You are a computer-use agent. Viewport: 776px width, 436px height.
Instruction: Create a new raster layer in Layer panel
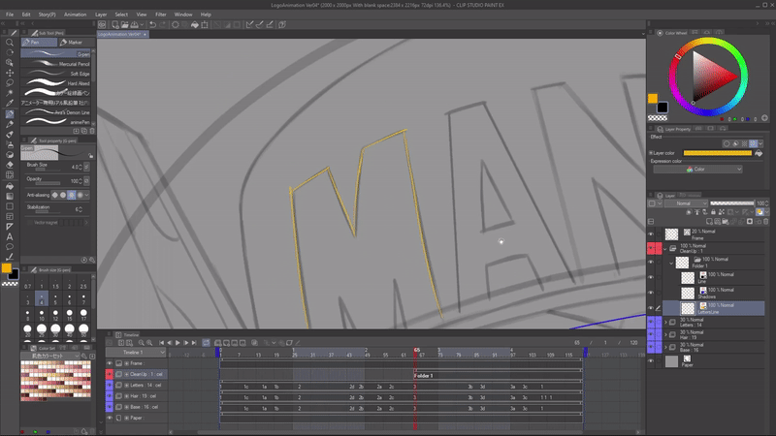pyautogui.click(x=710, y=222)
